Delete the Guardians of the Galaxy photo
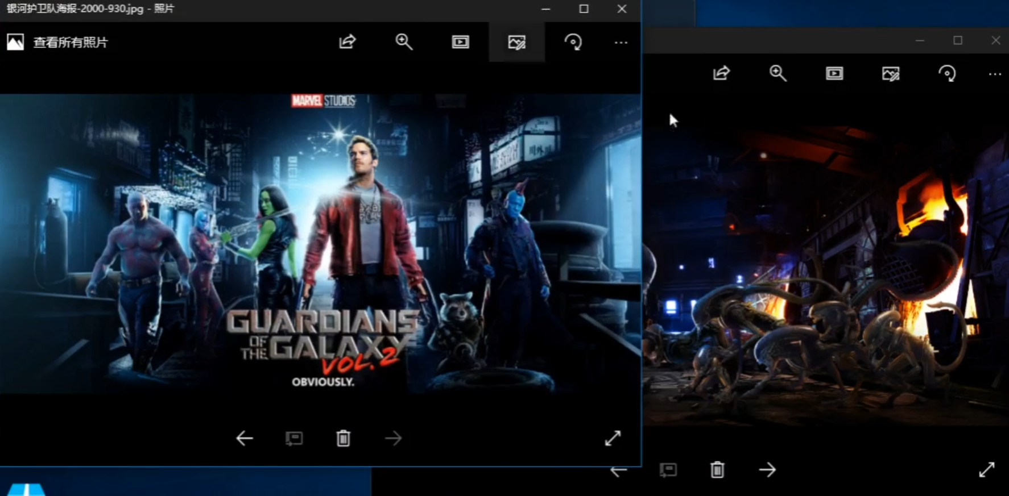This screenshot has height=496, width=1009. [x=343, y=438]
